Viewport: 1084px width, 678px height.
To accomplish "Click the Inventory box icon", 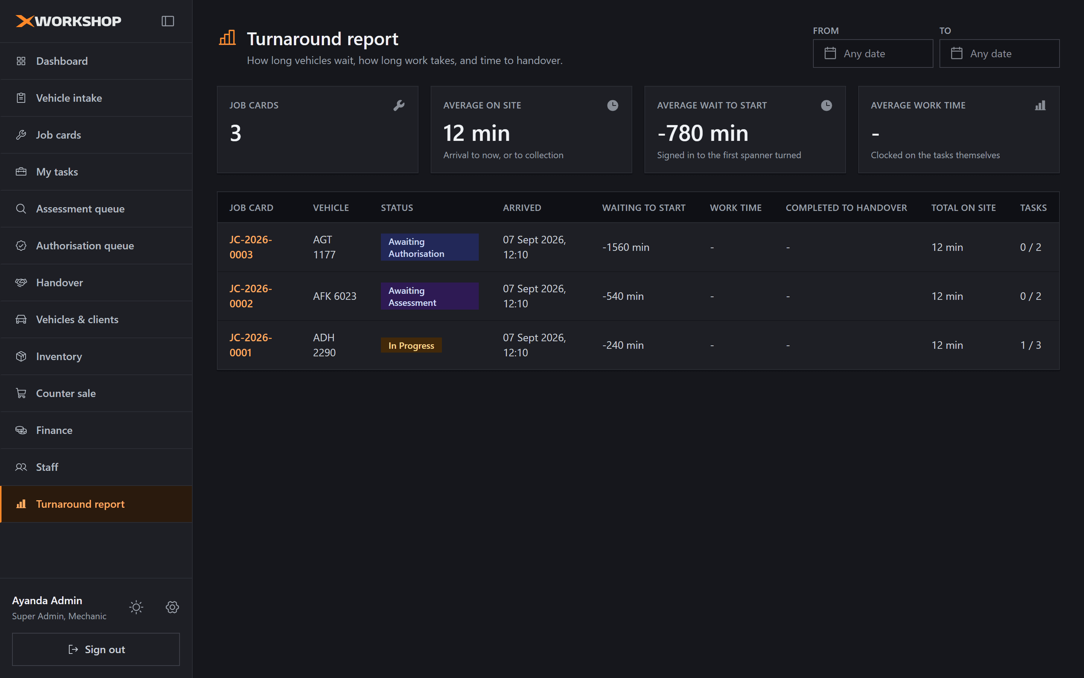I will (21, 356).
